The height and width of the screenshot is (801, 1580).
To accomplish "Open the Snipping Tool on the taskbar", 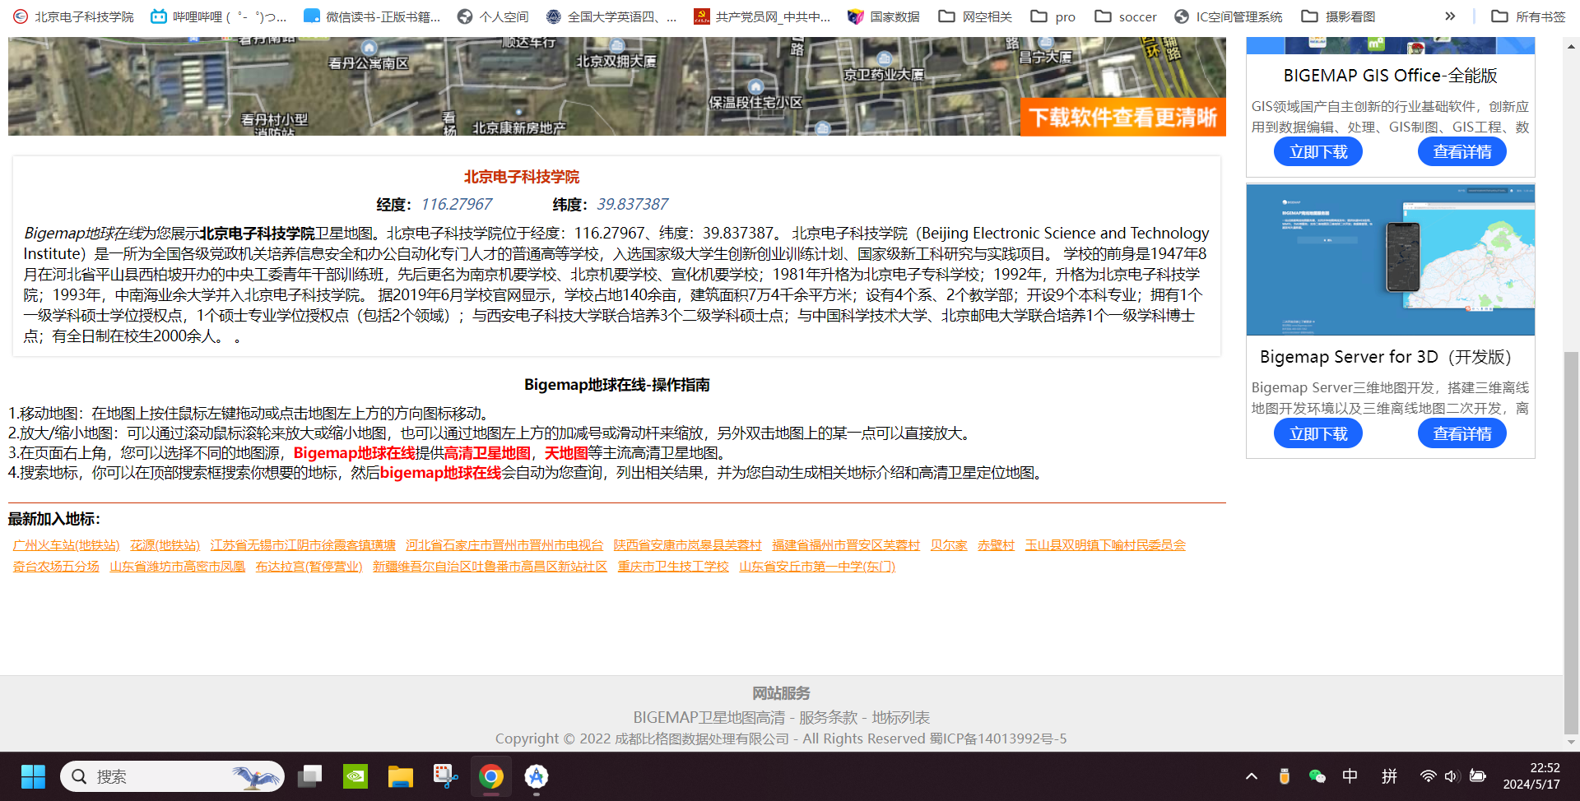I will 446,776.
